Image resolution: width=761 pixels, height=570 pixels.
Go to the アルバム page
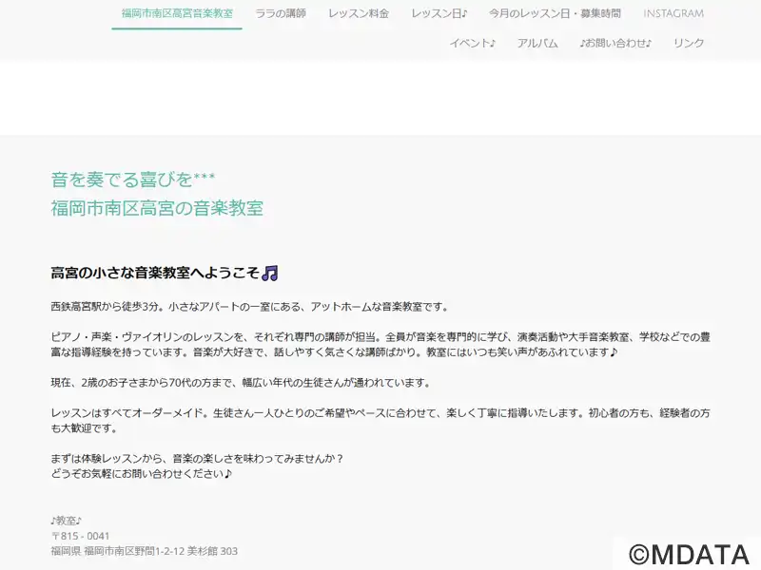(x=537, y=43)
